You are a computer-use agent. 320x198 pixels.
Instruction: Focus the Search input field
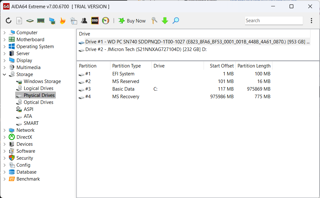tap(274, 21)
